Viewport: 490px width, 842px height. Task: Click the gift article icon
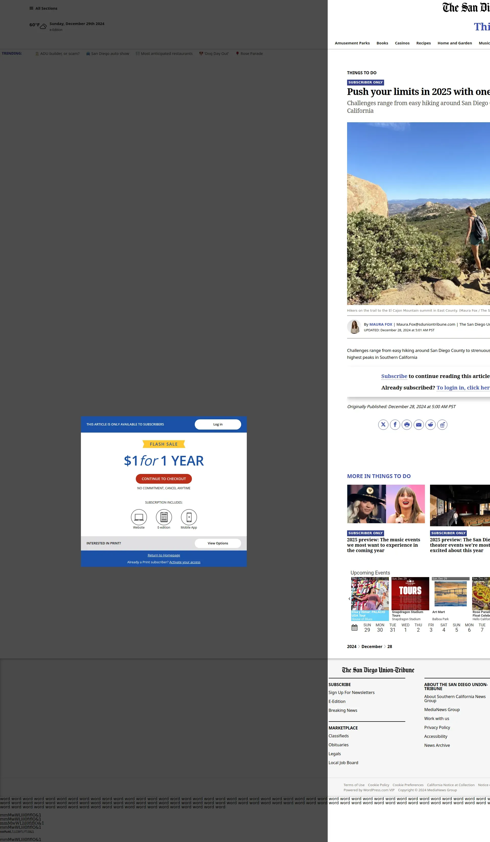(442, 425)
